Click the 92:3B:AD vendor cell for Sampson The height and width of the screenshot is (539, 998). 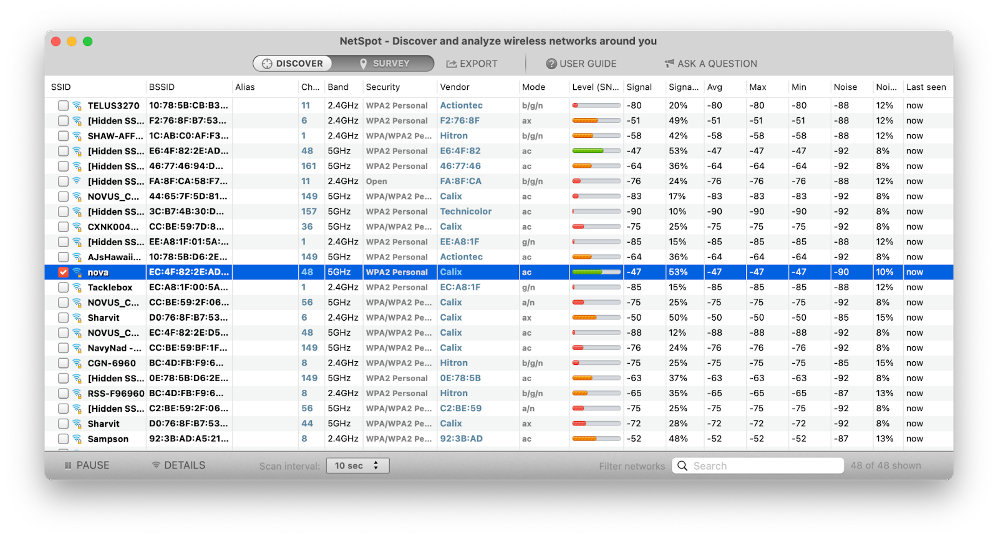[461, 439]
